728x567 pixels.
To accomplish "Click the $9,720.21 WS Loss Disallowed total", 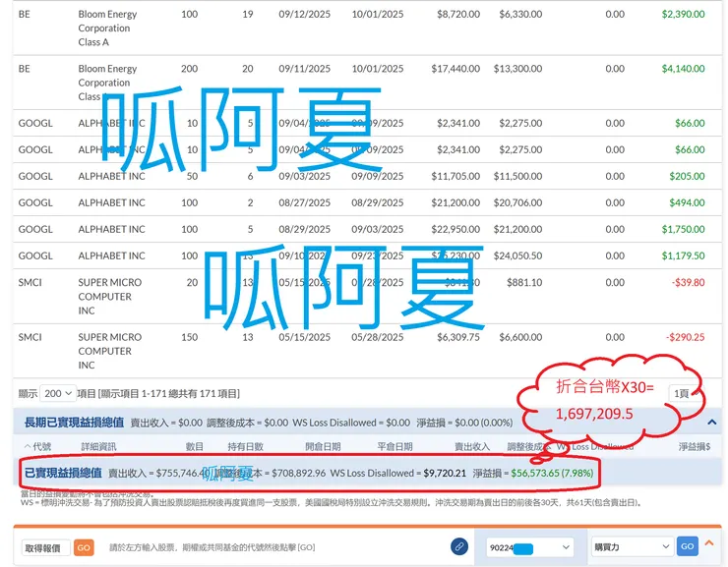I will [x=445, y=473].
